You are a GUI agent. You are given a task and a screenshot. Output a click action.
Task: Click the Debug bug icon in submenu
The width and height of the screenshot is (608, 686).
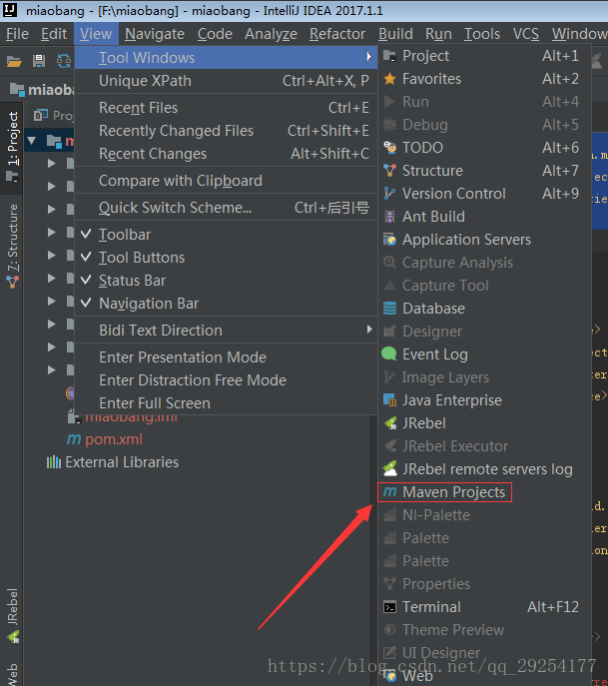tap(389, 125)
